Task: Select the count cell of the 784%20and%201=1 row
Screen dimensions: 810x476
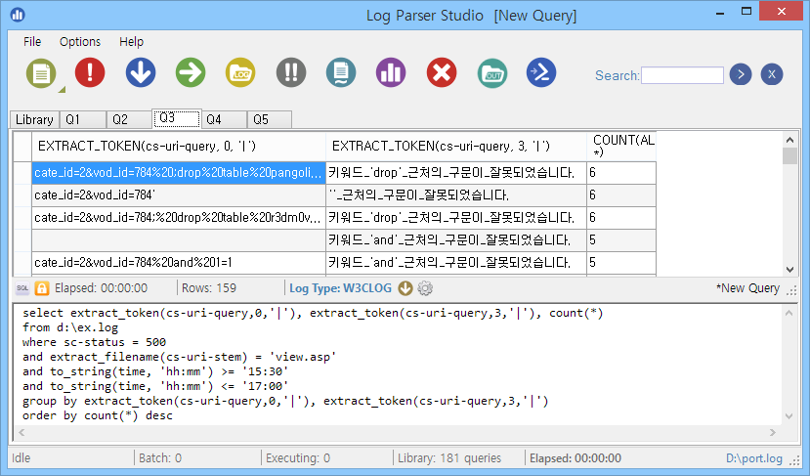Action: click(621, 263)
